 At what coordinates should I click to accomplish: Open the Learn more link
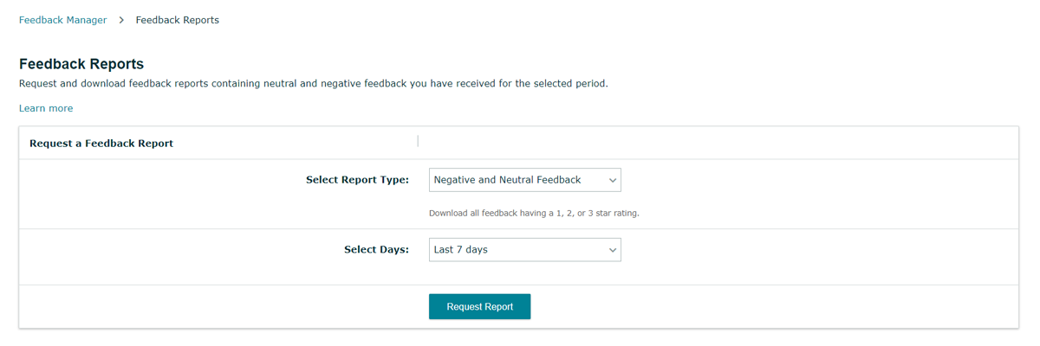pos(46,108)
